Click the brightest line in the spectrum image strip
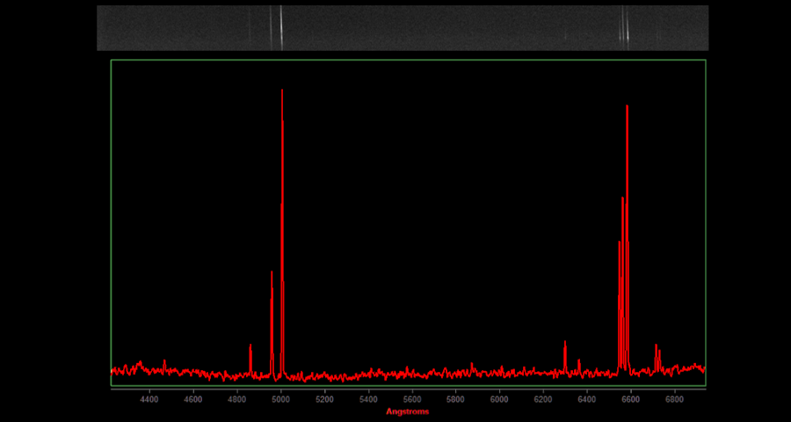This screenshot has height=422, width=791. pos(281,27)
